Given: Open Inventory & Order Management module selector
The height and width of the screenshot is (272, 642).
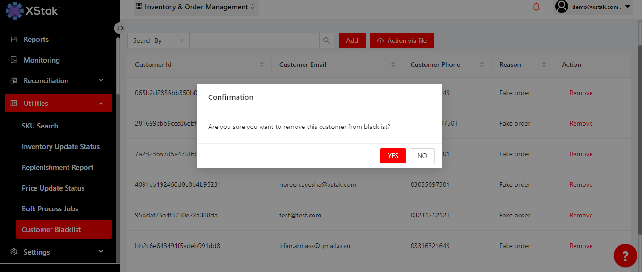Looking at the screenshot, I should pyautogui.click(x=195, y=7).
